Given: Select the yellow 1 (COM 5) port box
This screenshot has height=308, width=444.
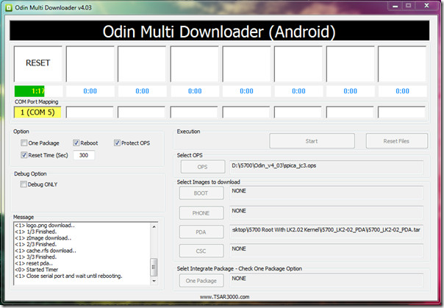Looking at the screenshot, I should pos(37,112).
